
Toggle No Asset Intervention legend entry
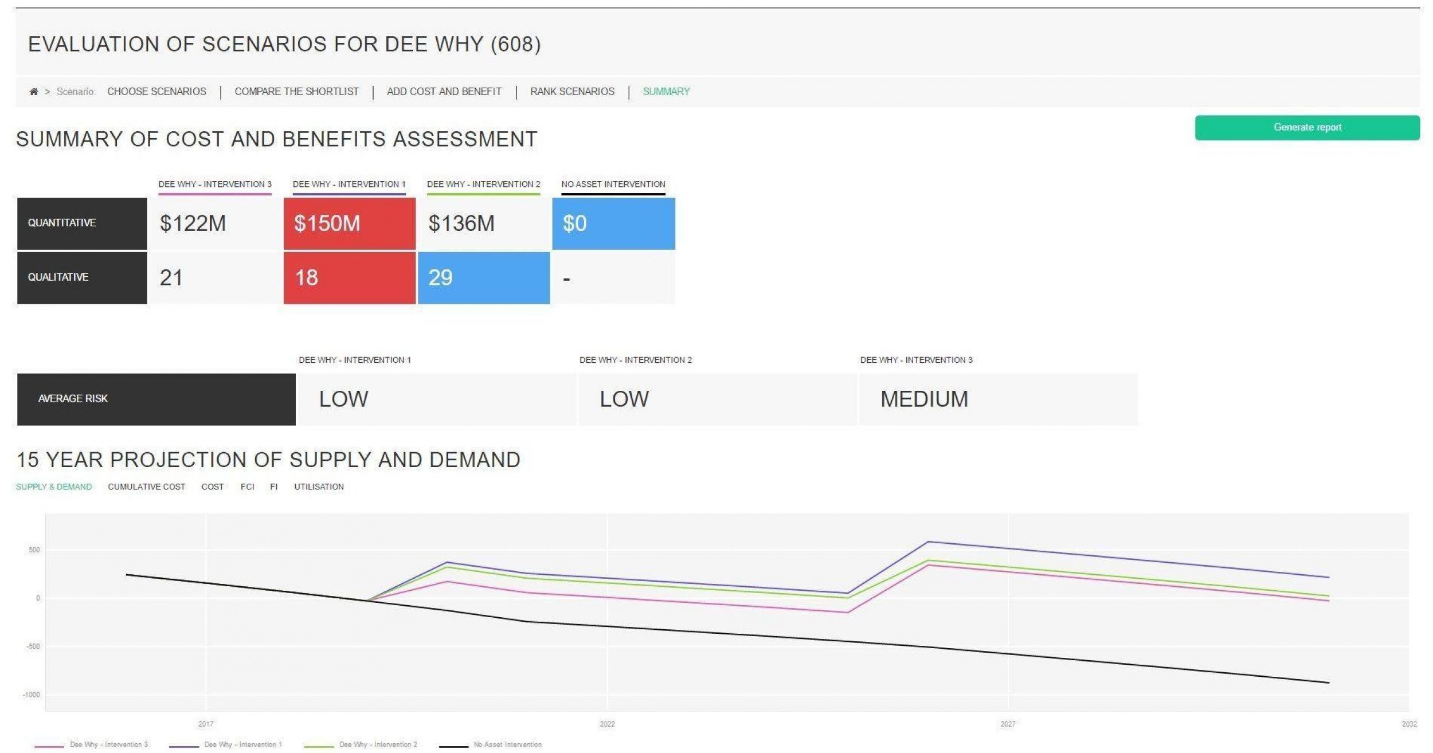point(507,744)
